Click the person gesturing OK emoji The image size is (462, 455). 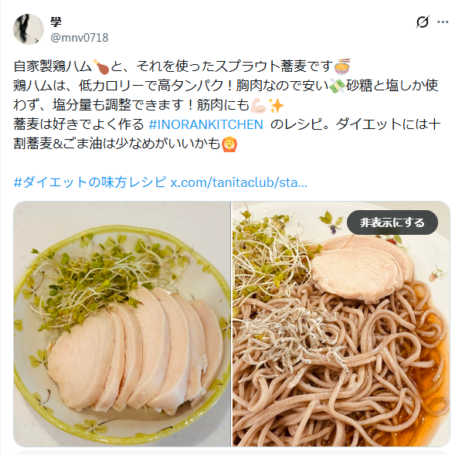point(229,144)
